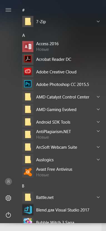
Task: Click the Photoshop Ps icon
Action: [28, 84]
